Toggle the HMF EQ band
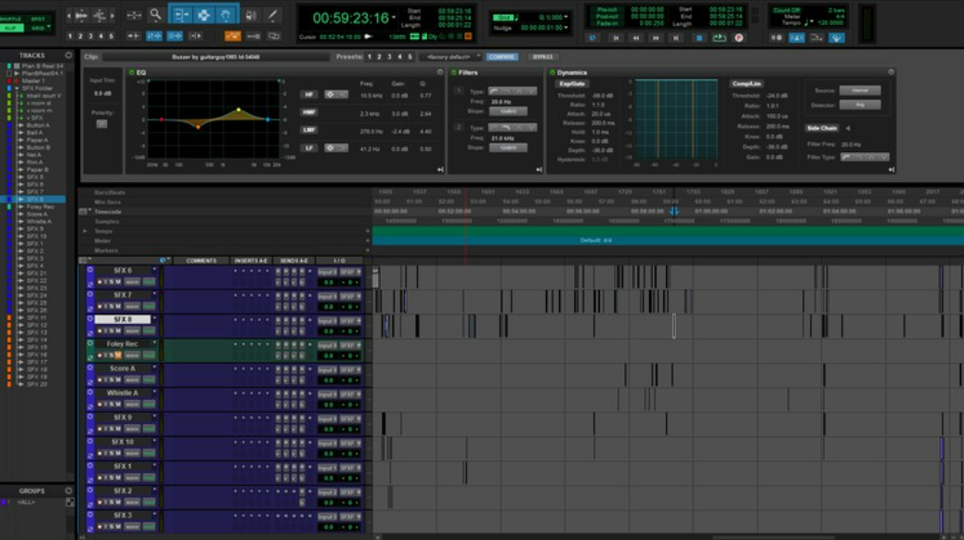Viewport: 964px width, 540px height. tap(309, 112)
